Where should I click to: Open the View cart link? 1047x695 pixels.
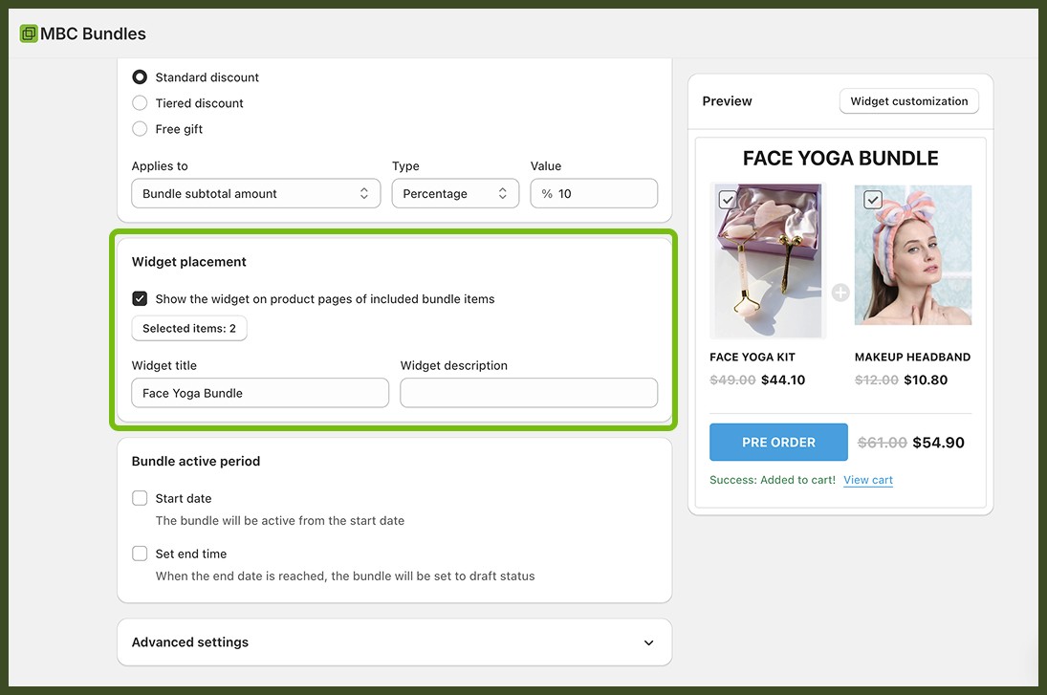(867, 479)
